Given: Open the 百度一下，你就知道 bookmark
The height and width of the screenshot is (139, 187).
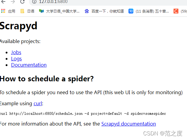Looking at the screenshot, I should (x=104, y=11).
